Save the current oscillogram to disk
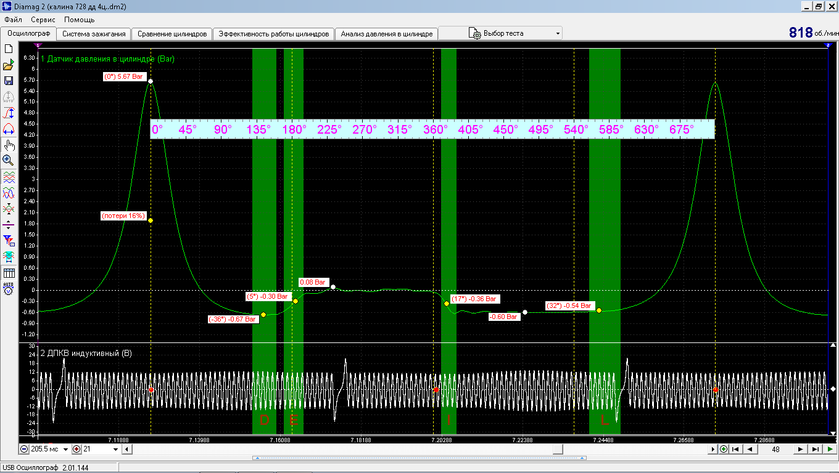This screenshot has width=839, height=473. point(9,81)
